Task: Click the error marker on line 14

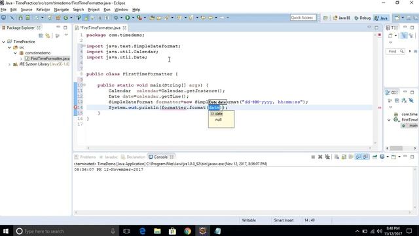Action: (x=75, y=108)
